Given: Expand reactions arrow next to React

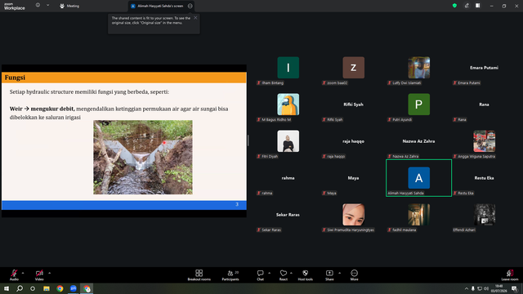Looking at the screenshot, I should tap(291, 273).
